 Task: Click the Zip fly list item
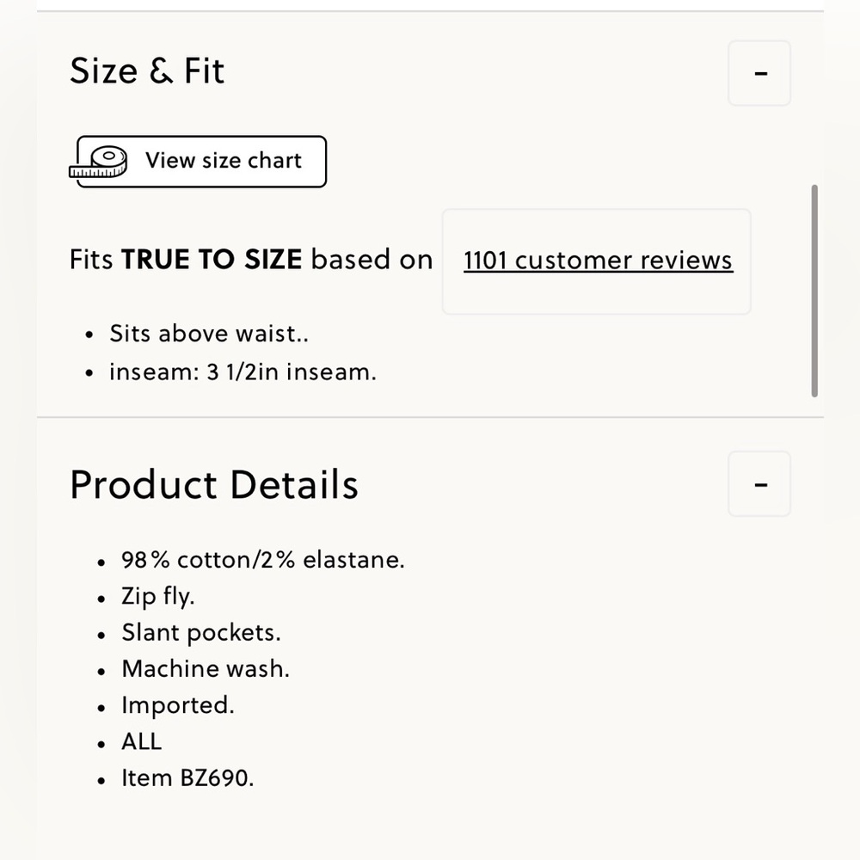(158, 596)
